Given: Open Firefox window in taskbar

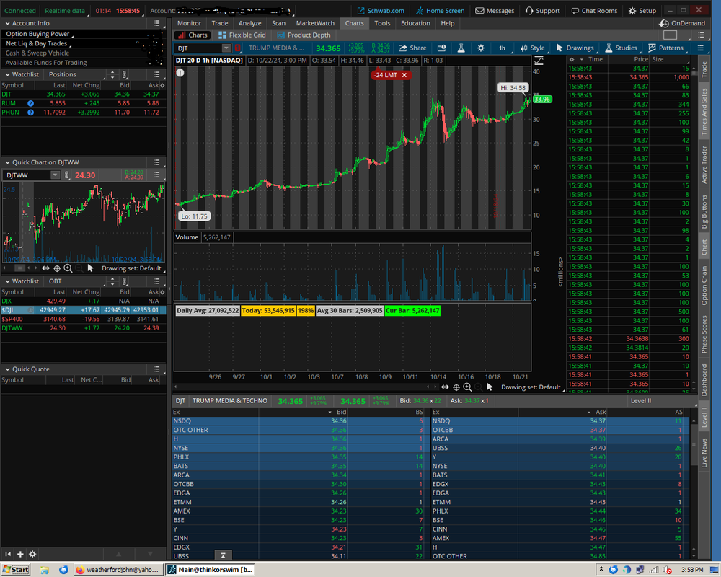Looking at the screenshot, I should (118, 570).
